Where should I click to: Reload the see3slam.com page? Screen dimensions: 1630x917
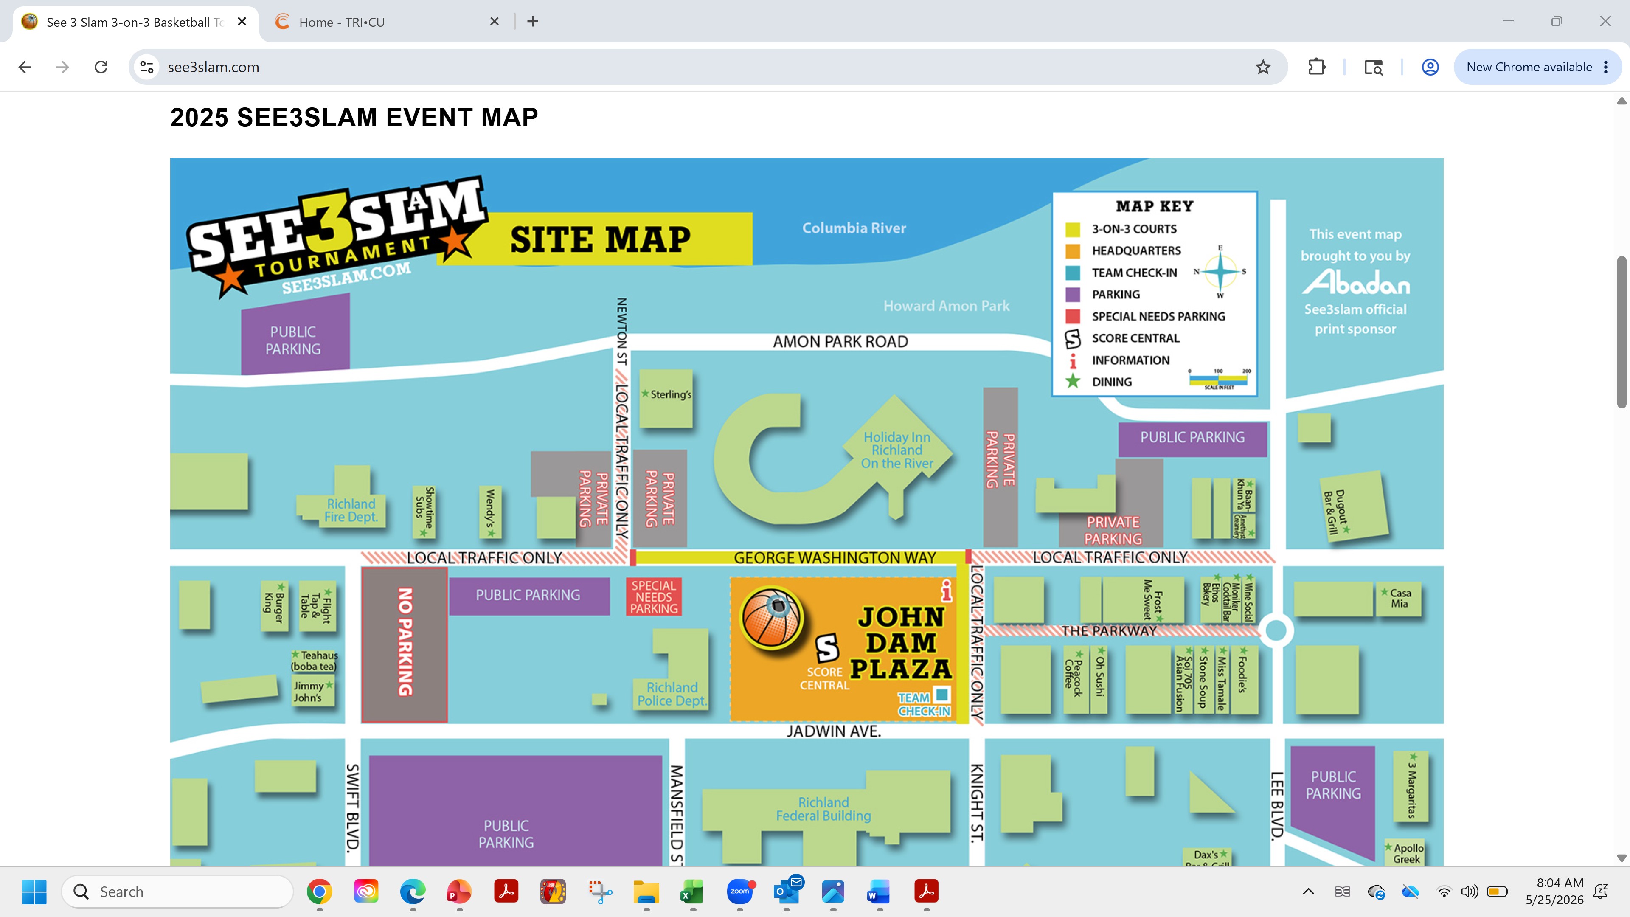coord(101,67)
